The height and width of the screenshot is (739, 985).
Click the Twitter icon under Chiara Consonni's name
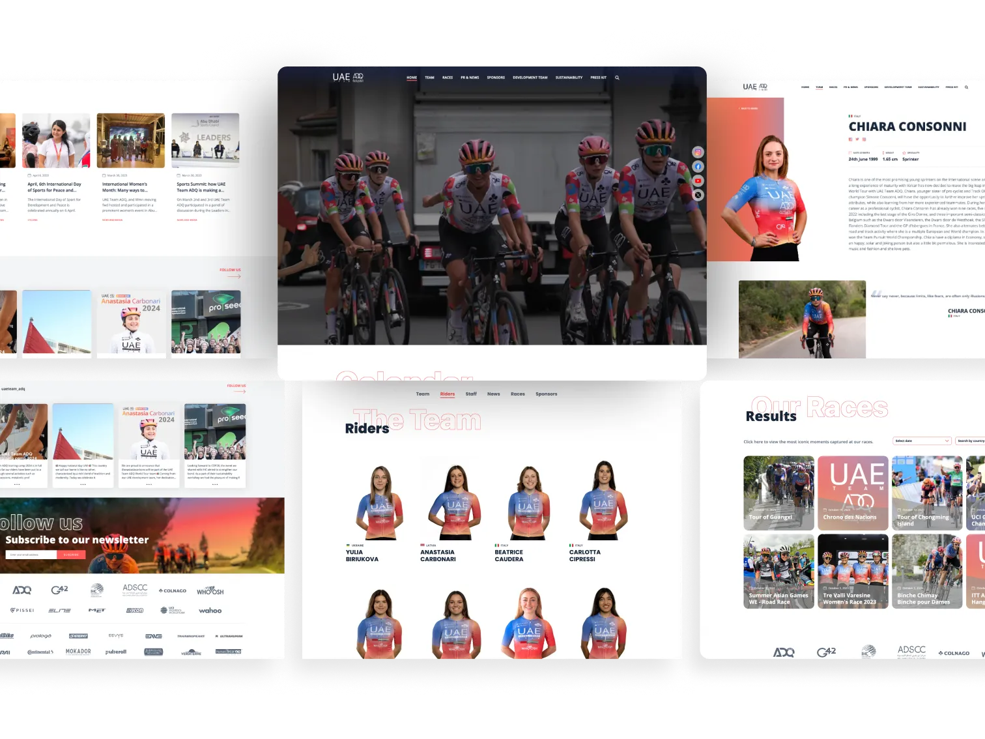pos(857,139)
